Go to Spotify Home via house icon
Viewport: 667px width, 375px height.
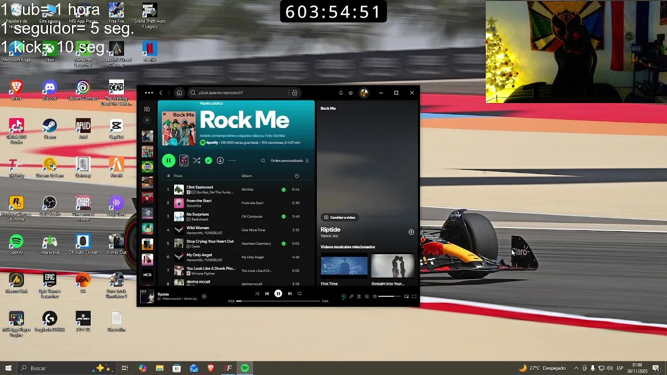click(179, 93)
